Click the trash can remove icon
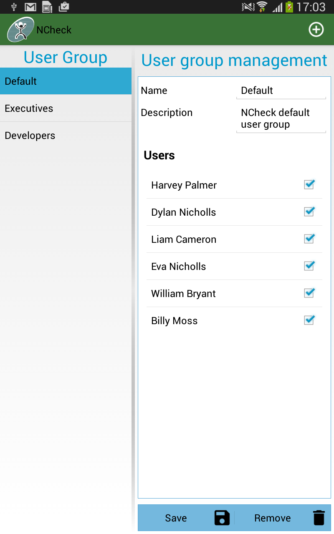This screenshot has height=534, width=334. tap(319, 518)
